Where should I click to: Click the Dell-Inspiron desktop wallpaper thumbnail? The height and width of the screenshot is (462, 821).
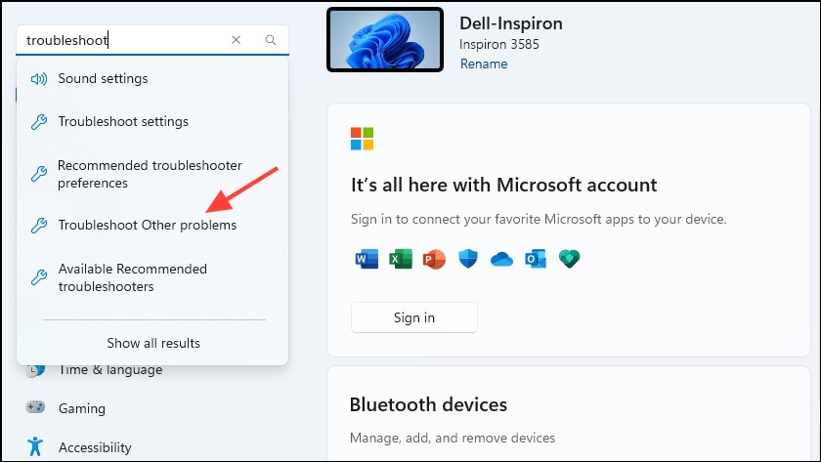(x=385, y=40)
